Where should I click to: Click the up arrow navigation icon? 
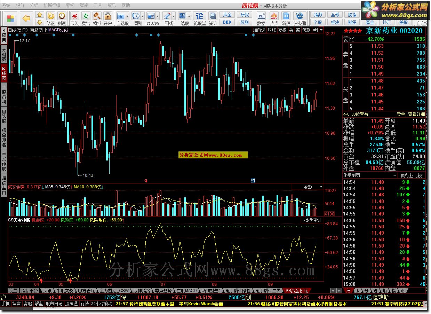(40, 15)
